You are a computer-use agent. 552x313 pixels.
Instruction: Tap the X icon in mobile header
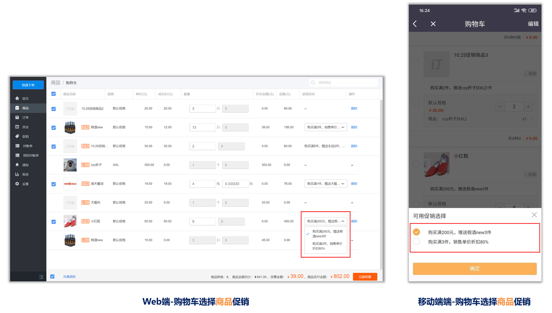coord(433,24)
